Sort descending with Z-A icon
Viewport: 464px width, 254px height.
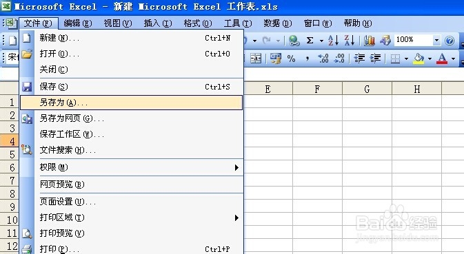pos(350,41)
